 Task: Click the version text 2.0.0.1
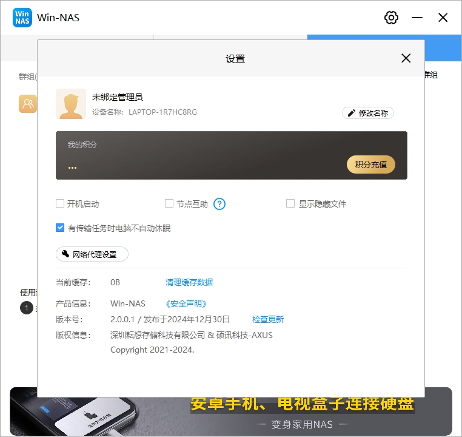pos(122,319)
